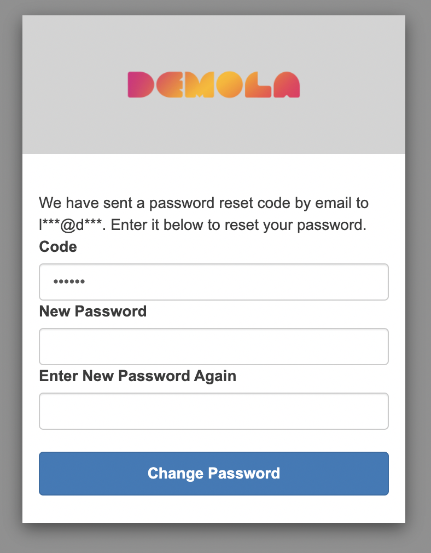This screenshot has height=553, width=431.
Task: Click the masked email address l***@d***
Action: [x=71, y=225]
